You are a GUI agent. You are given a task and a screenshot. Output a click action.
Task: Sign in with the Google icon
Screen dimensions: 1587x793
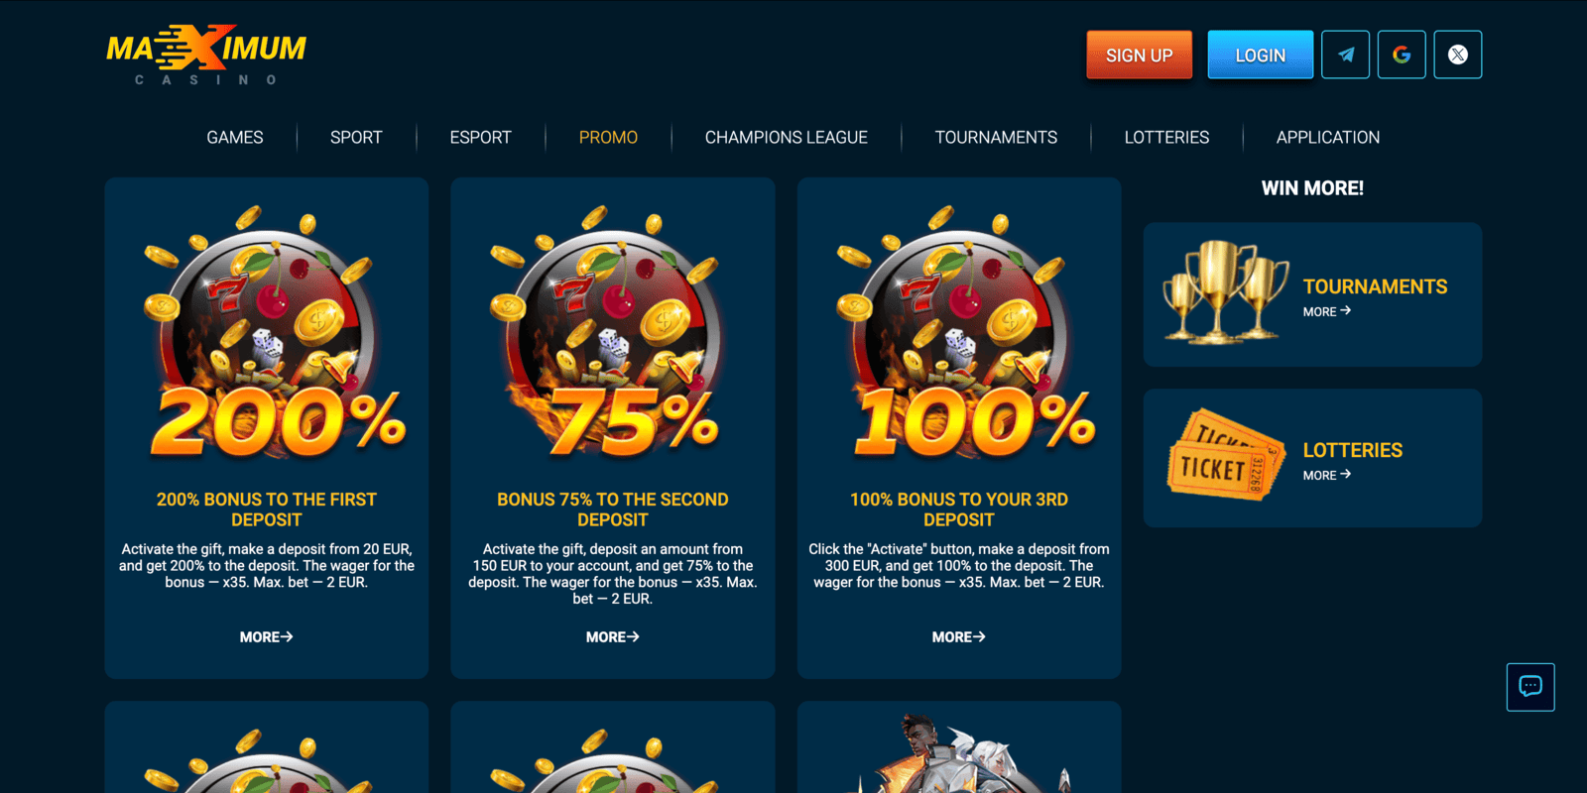(x=1402, y=55)
